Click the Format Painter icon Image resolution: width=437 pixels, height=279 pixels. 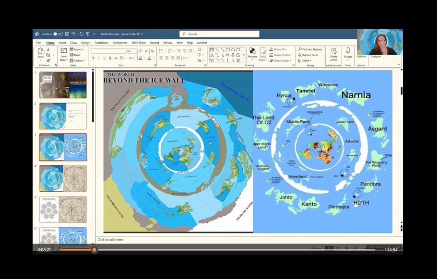pos(48,60)
